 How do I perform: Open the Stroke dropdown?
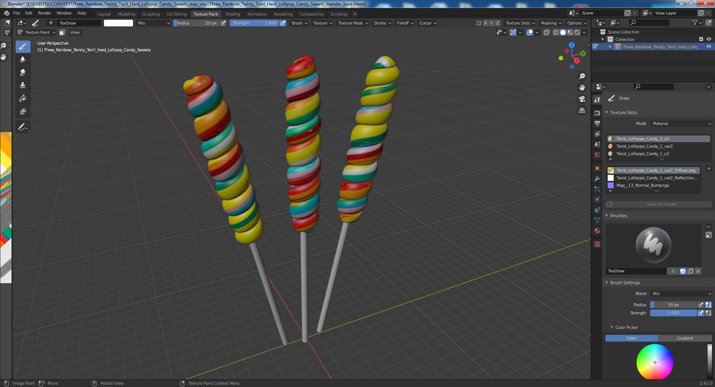[382, 23]
